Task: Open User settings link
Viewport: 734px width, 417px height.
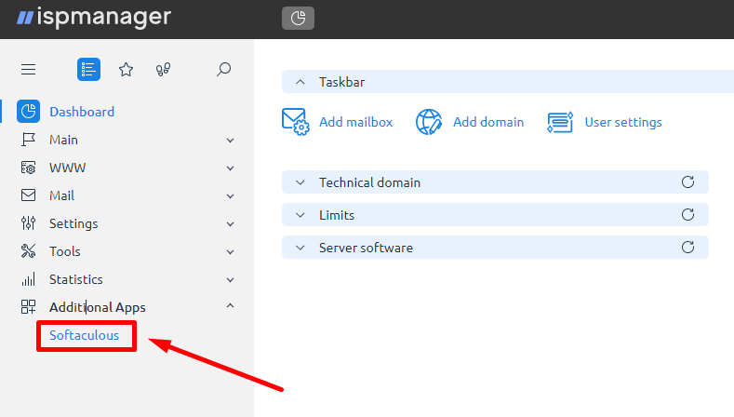Action: [623, 122]
